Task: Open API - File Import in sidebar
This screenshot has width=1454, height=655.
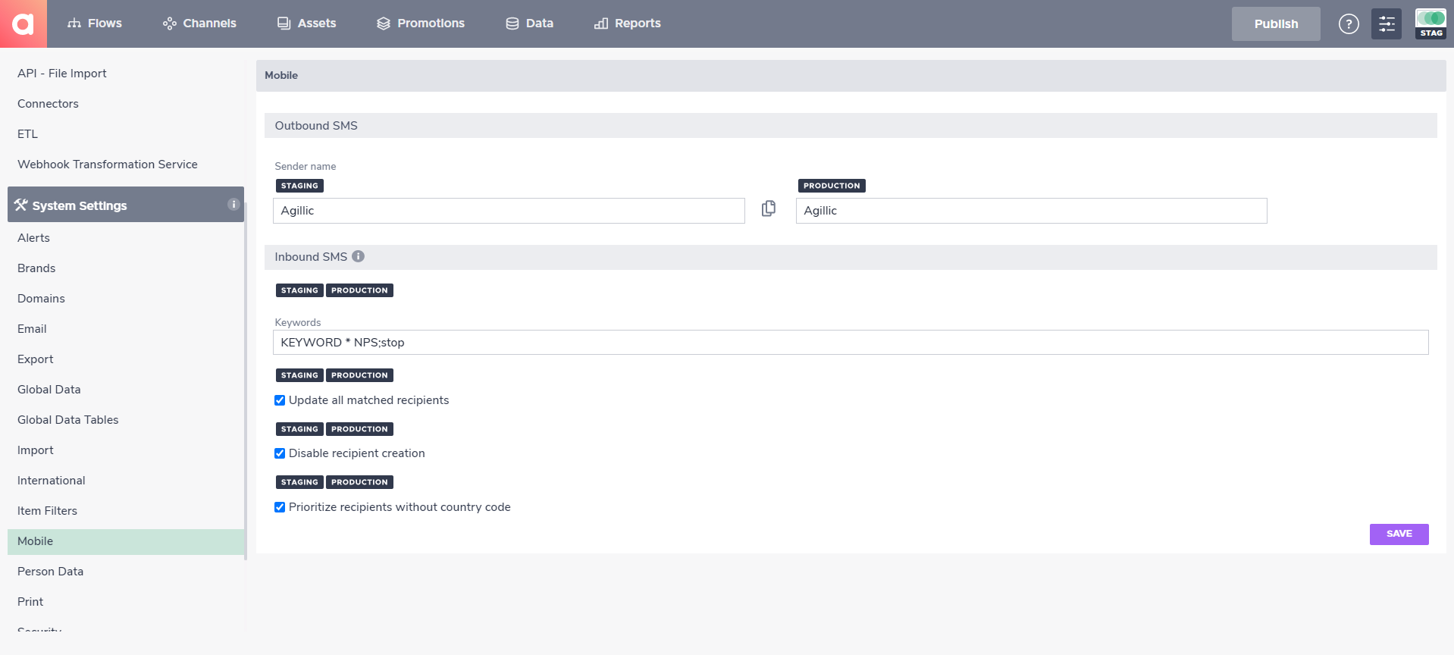Action: click(x=62, y=74)
